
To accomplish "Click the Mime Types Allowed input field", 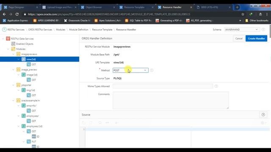I will coord(163,86).
